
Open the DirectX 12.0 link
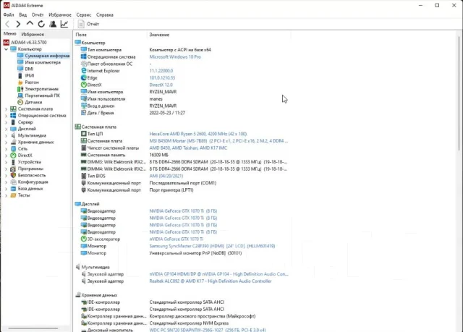161,85
